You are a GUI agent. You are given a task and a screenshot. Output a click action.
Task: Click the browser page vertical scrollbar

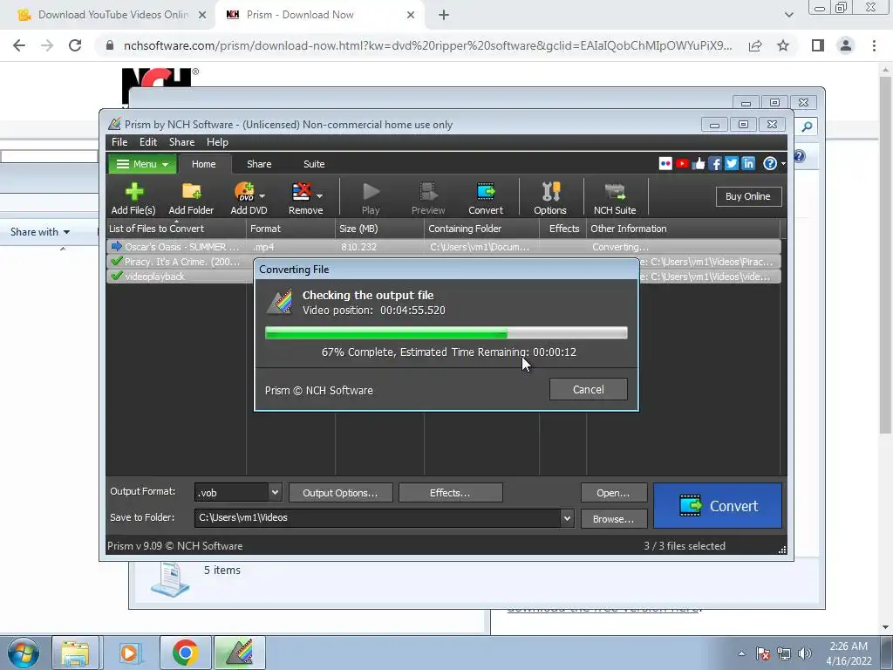click(886, 256)
